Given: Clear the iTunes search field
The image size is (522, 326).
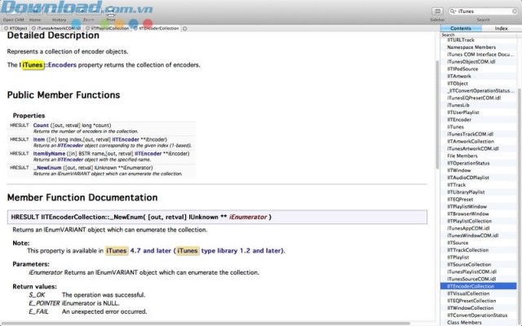Looking at the screenshot, I should click(x=515, y=12).
